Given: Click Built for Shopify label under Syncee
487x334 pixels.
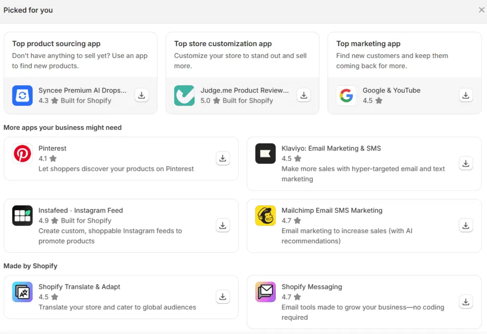Looking at the screenshot, I should tap(86, 101).
